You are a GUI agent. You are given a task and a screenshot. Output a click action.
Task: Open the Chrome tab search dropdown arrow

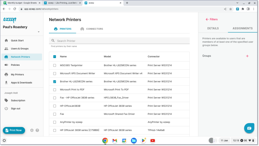237,3
